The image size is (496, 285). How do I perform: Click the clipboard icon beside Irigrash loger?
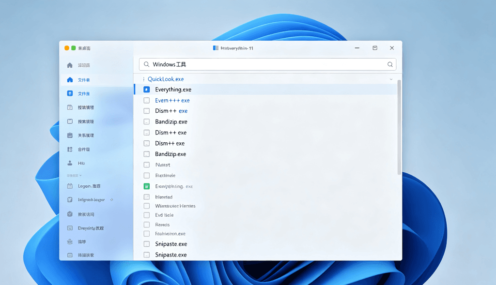(70, 200)
